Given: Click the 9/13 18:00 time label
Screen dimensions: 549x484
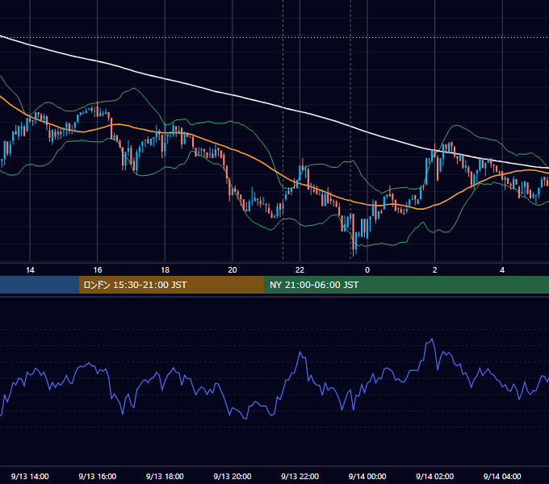Looking at the screenshot, I should 165,476.
